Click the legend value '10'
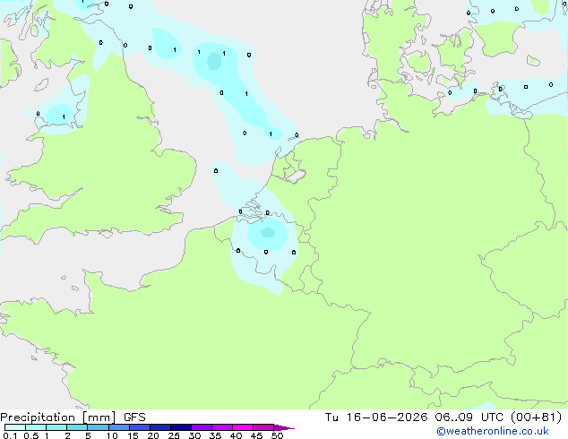The height and width of the screenshot is (439, 568). (112, 435)
